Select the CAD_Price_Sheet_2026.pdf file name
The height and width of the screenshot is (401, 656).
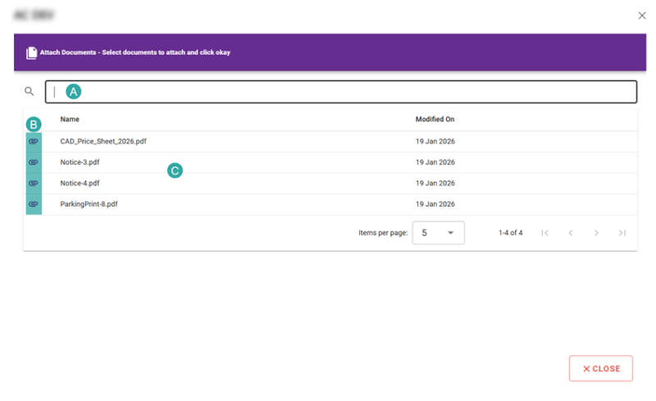(103, 142)
